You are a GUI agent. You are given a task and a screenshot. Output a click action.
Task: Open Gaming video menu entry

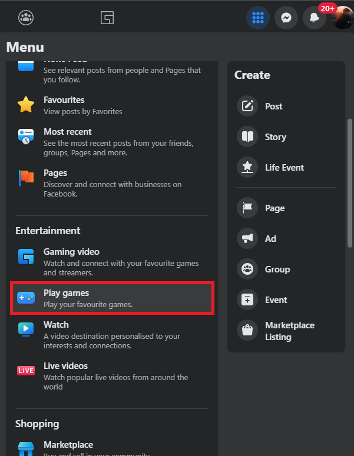tap(112, 262)
